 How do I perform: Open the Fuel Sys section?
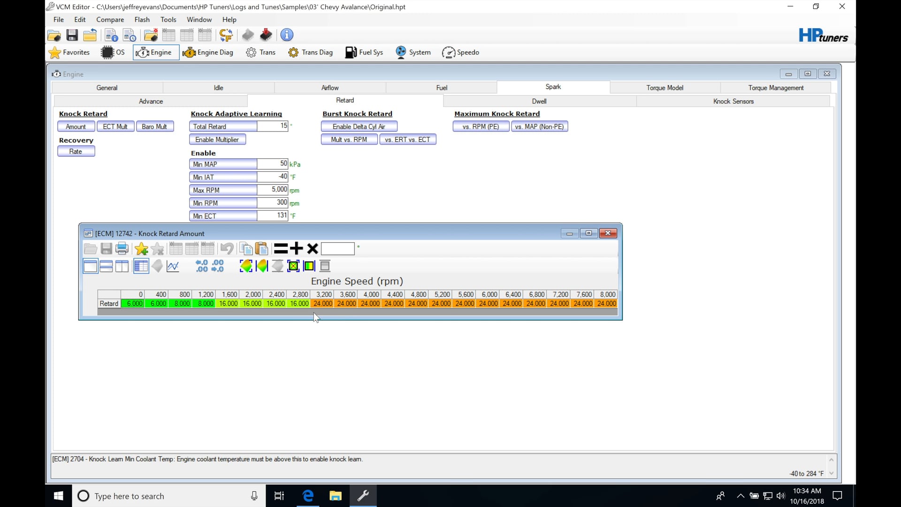[364, 53]
